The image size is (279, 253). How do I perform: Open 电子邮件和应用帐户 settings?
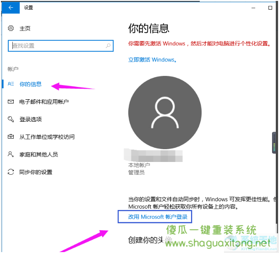(44, 102)
